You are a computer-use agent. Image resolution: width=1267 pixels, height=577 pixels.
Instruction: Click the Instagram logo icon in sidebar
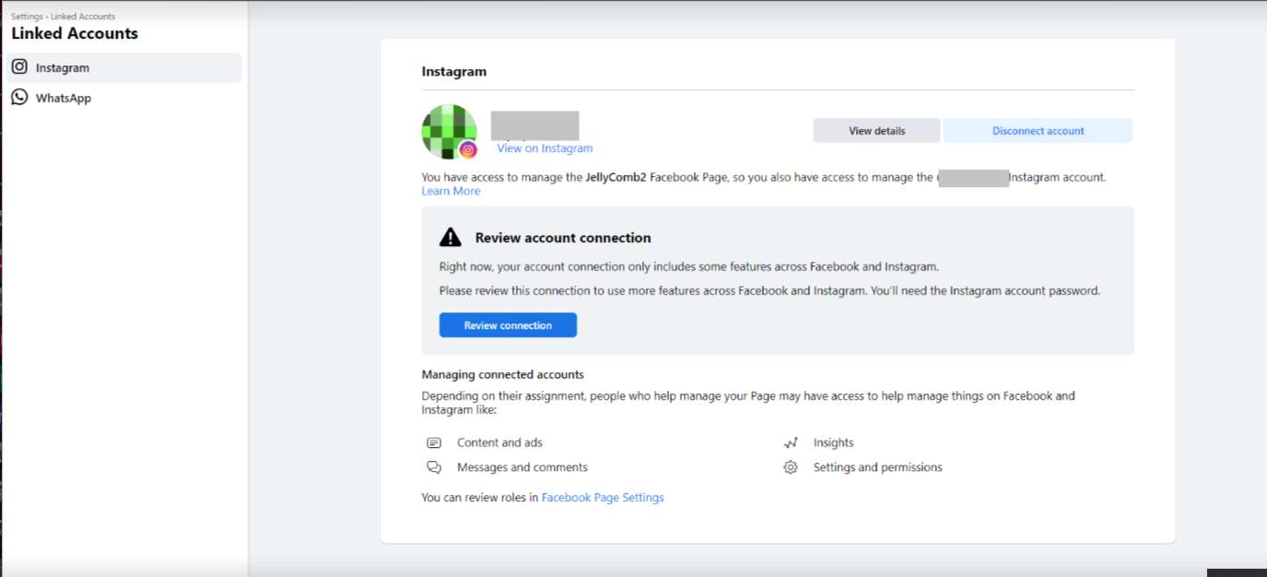(x=19, y=67)
